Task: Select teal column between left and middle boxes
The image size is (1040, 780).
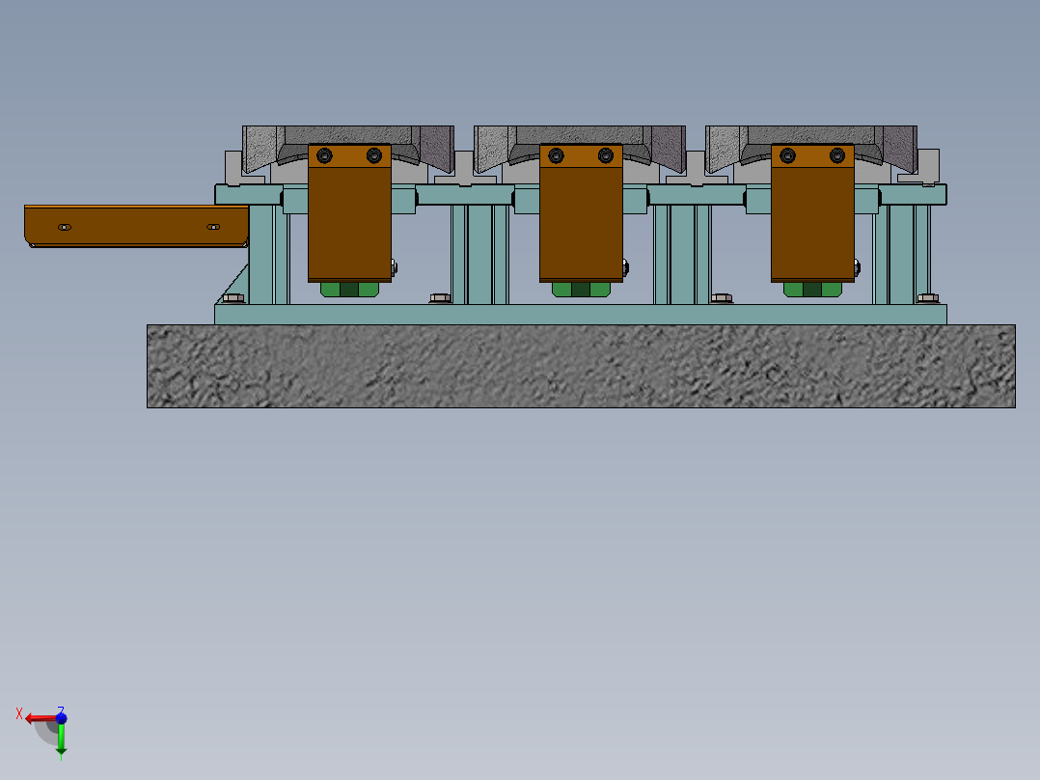Action: pyautogui.click(x=480, y=255)
